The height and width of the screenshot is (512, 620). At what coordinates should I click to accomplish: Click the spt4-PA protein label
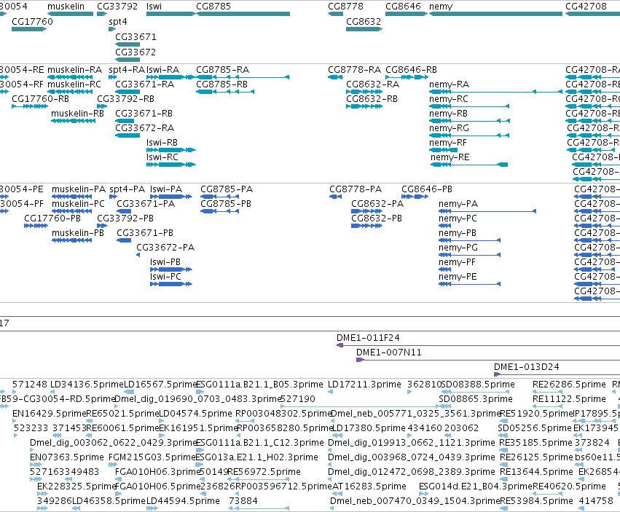tap(127, 190)
